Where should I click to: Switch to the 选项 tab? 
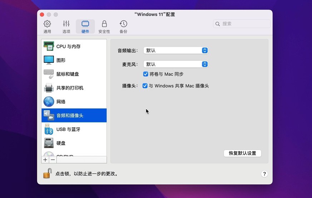click(x=66, y=27)
